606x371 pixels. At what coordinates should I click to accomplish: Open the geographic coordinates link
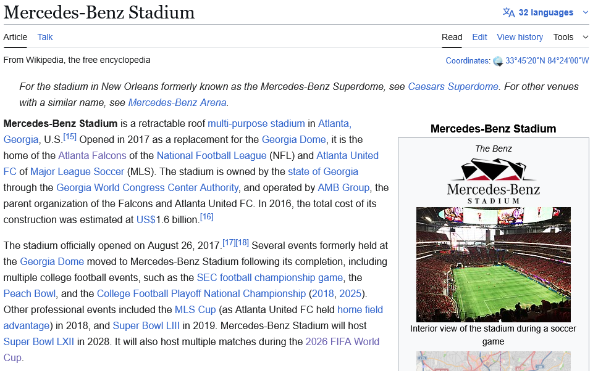pos(547,60)
